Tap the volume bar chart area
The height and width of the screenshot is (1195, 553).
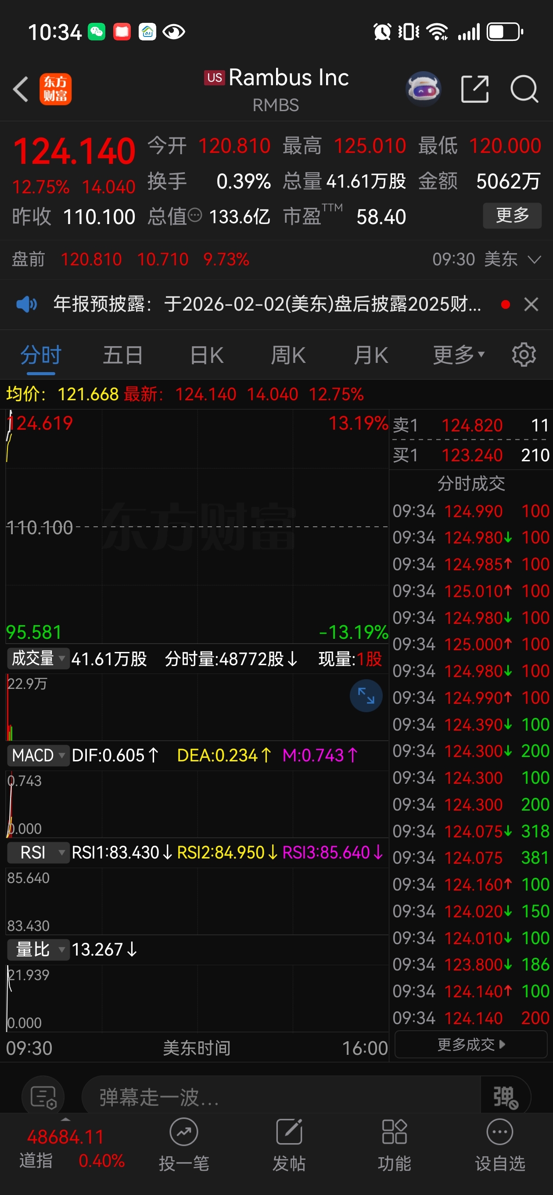(x=197, y=707)
